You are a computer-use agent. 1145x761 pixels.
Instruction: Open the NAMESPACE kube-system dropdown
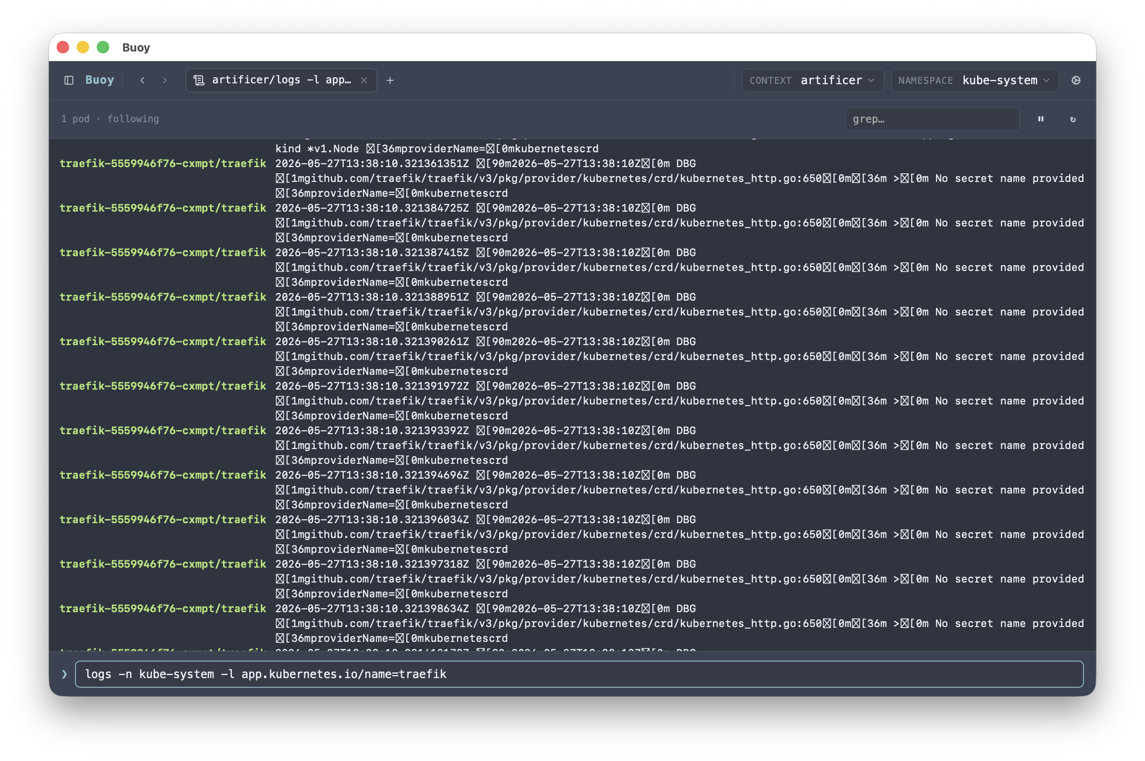point(975,80)
